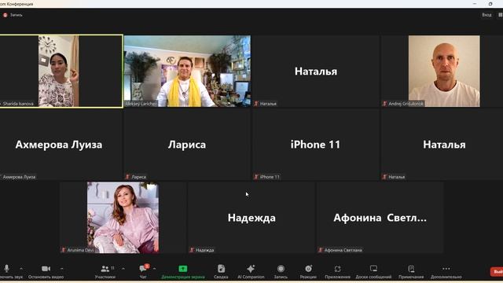This screenshot has height=283, width=503.
Task: Toggle the Запись recording button in toolbar
Action: (x=281, y=271)
